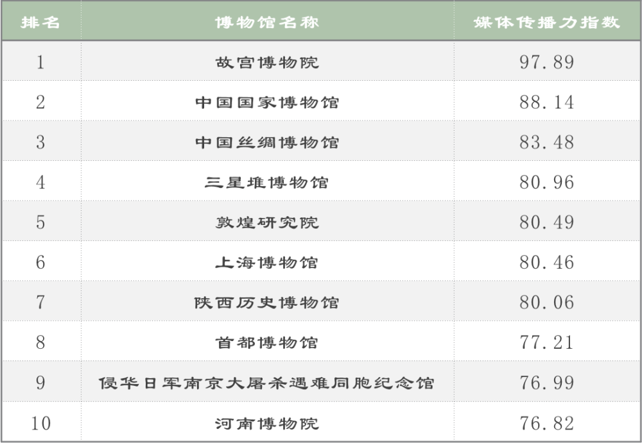Viewport: 642px width, 443px height.
Task: Select the 三星堆博物馆 entry
Action: tap(267, 183)
